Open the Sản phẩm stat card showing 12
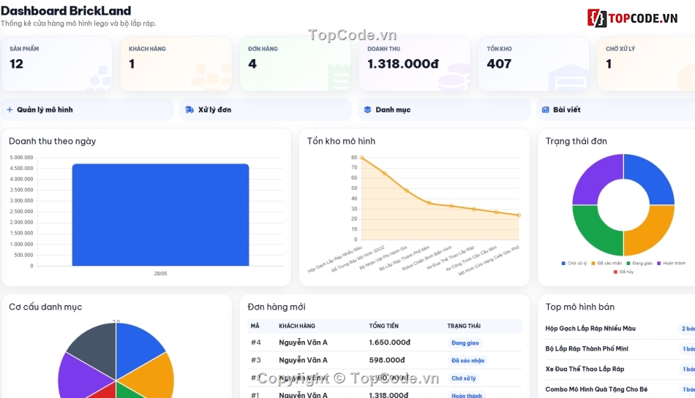The image size is (695, 398). click(57, 64)
